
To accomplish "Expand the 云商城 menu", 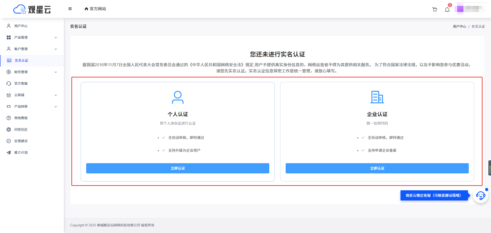I will [x=31, y=95].
